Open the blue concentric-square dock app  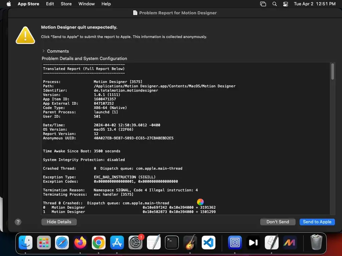pos(235,242)
